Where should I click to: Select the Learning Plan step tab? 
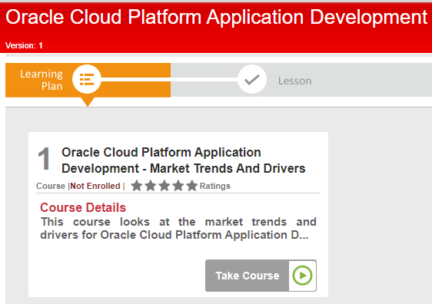click(x=88, y=80)
